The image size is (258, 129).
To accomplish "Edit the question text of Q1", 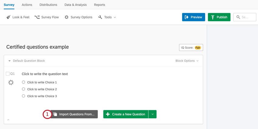I will coord(45,74).
